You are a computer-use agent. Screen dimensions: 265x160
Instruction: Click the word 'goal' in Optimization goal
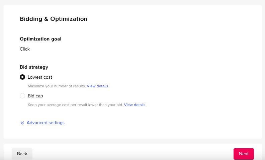tap(56, 39)
